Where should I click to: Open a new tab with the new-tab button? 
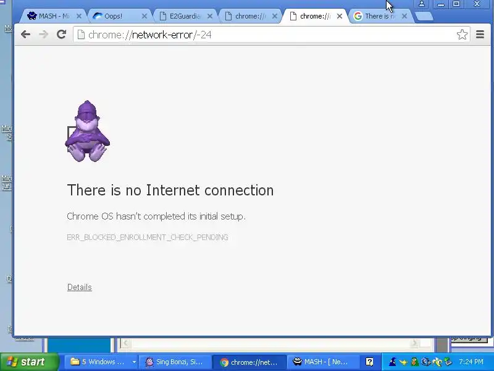click(424, 17)
